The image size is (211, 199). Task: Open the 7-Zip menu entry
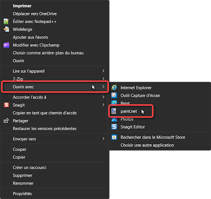coord(55,79)
